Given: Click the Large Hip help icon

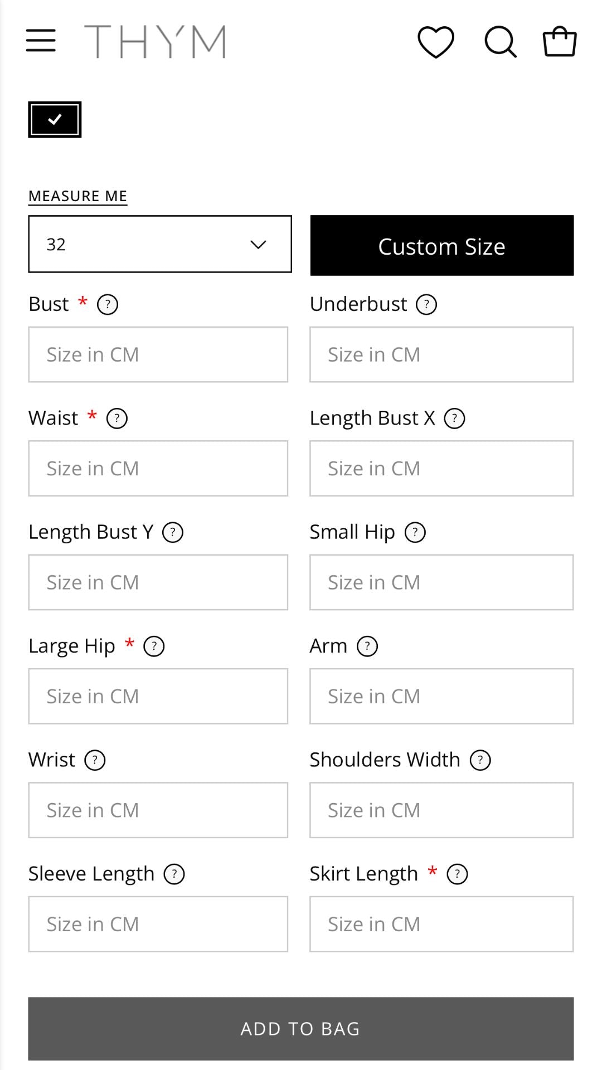Looking at the screenshot, I should point(154,646).
